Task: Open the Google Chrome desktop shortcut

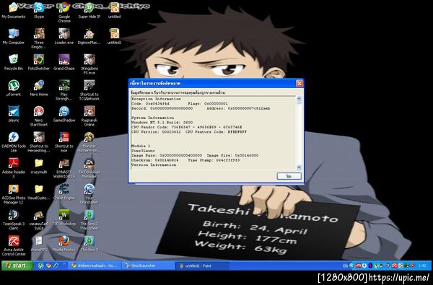Action: coord(64,12)
